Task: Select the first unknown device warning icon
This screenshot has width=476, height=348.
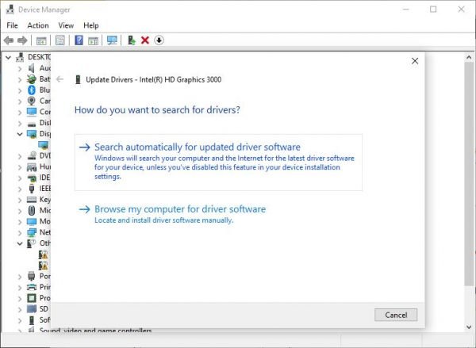Action: [43, 254]
